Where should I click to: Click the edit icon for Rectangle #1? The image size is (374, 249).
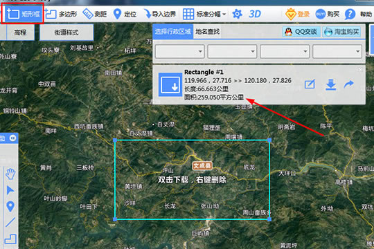pos(310,84)
